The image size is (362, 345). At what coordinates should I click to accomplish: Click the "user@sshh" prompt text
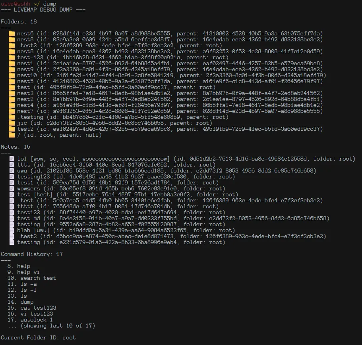pyautogui.click(x=14, y=4)
